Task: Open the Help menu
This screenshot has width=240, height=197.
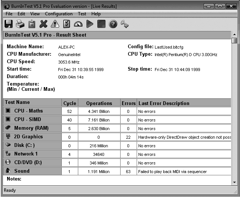Action: 96,14
